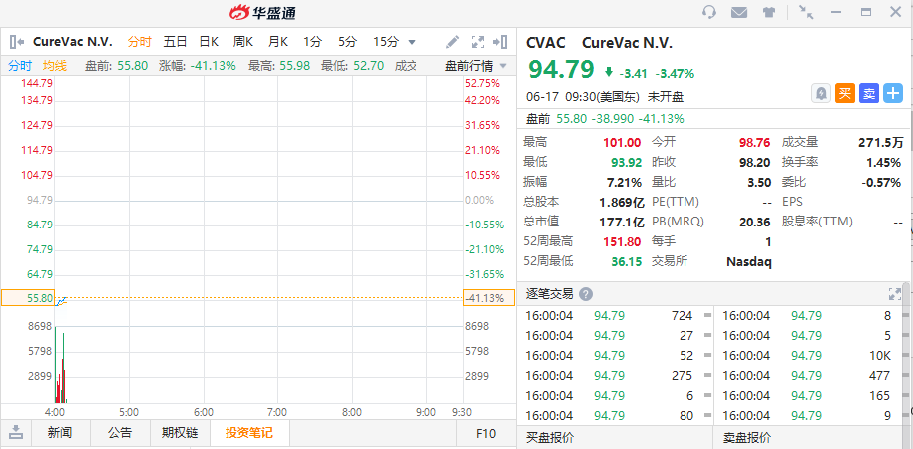Click the 总市值 value 177.1亿
This screenshot has height=449, width=913.
(x=622, y=222)
